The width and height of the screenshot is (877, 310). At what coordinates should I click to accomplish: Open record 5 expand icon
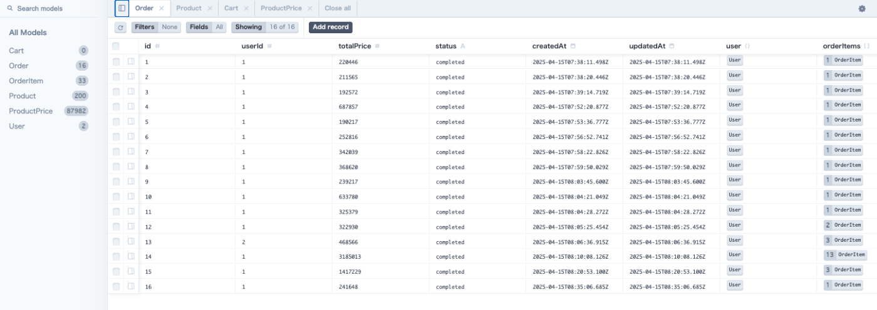(131, 121)
